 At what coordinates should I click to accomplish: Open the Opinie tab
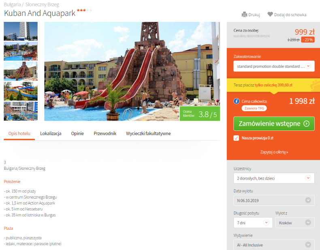pyautogui.click(x=77, y=133)
